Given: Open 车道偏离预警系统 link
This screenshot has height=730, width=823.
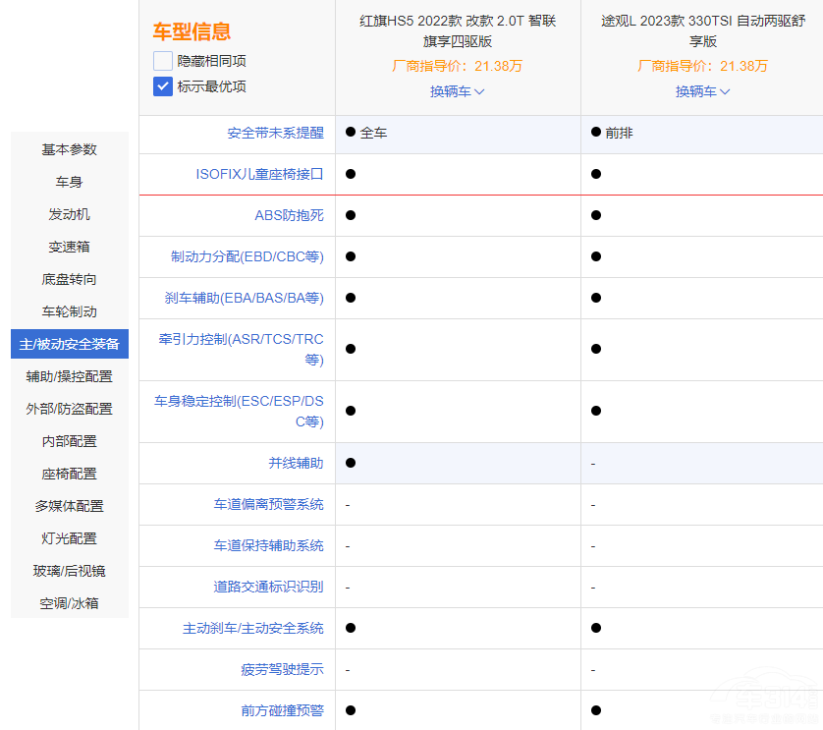Looking at the screenshot, I should pyautogui.click(x=268, y=504).
